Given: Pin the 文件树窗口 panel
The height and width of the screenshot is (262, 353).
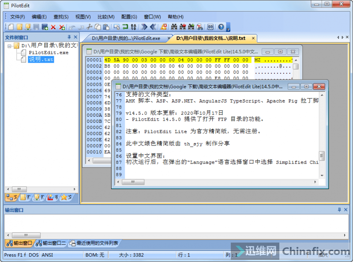Looking at the screenshot, I should point(69,37).
